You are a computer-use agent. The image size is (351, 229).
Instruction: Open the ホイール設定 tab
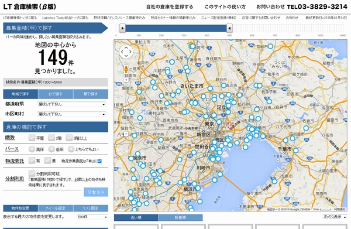pyautogui.click(x=56, y=208)
